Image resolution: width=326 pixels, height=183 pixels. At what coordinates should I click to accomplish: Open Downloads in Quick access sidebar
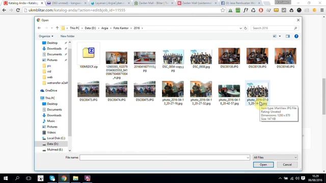pyautogui.click(x=54, y=49)
